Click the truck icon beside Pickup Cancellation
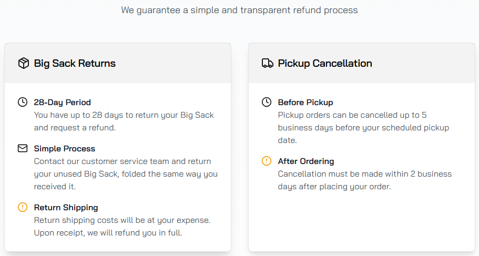Screen dimensions: 479x256 pos(267,64)
